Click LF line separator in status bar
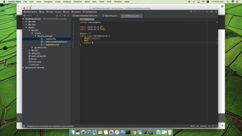This screenshot has height=136, width=242. tap(197, 126)
